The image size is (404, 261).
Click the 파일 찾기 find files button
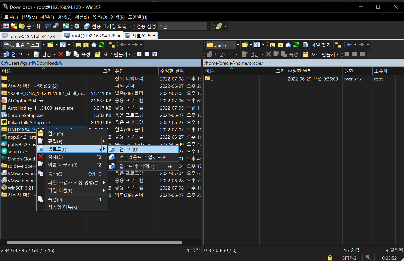click(317, 45)
